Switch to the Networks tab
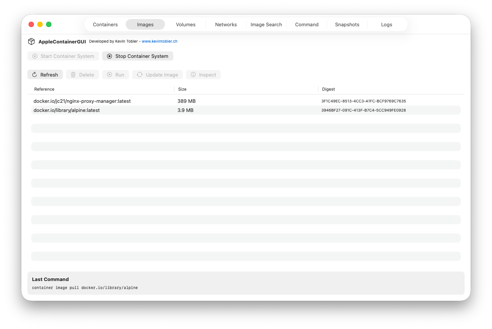Viewport: 492px width, 329px height. click(x=225, y=24)
